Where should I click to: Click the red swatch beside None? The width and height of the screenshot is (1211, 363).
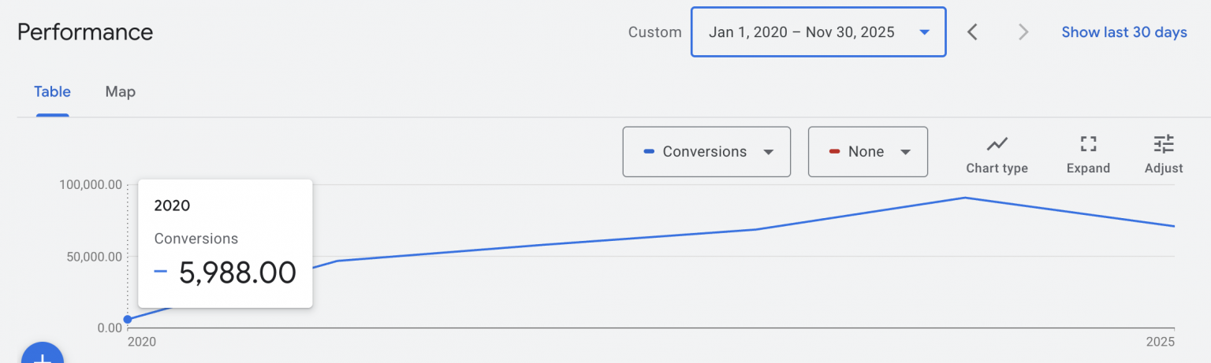835,152
